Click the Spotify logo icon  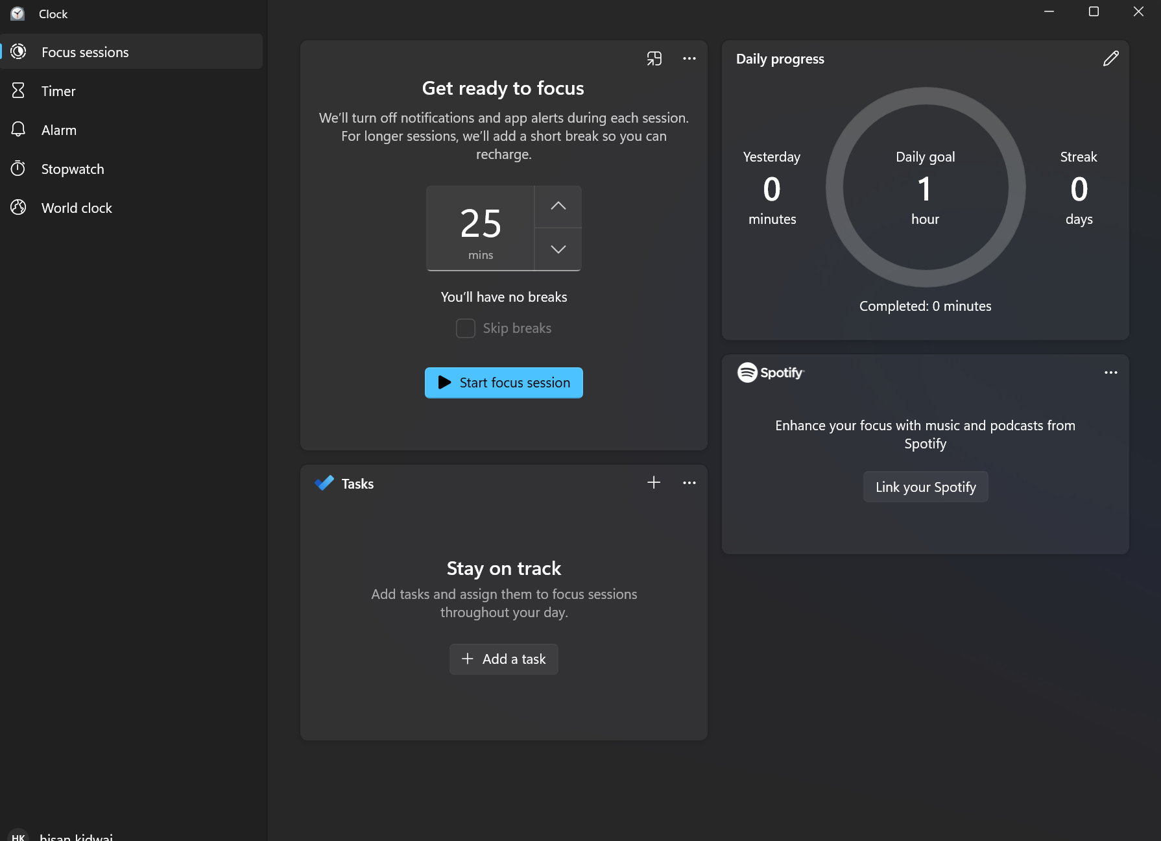click(747, 373)
